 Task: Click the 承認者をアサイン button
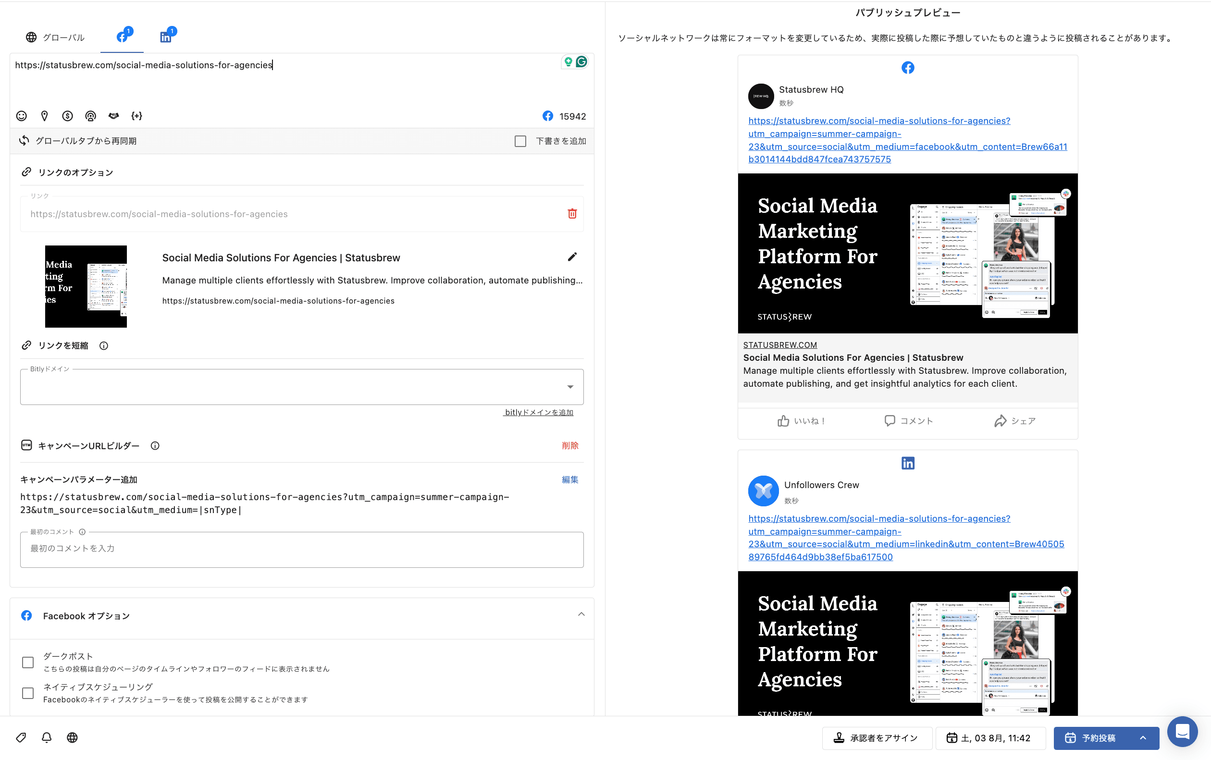point(877,738)
